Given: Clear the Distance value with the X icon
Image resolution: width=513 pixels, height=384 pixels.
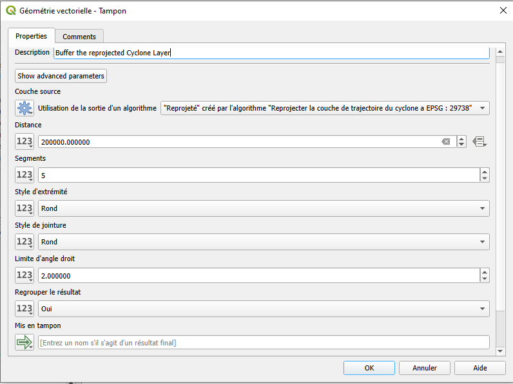Looking at the screenshot, I should 445,142.
